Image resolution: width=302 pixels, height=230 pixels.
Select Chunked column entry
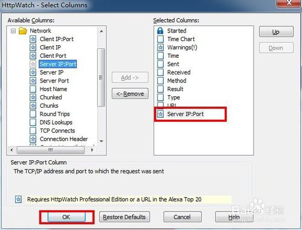[x=51, y=98]
